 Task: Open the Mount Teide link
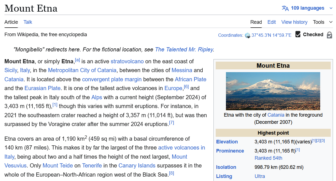58,166
